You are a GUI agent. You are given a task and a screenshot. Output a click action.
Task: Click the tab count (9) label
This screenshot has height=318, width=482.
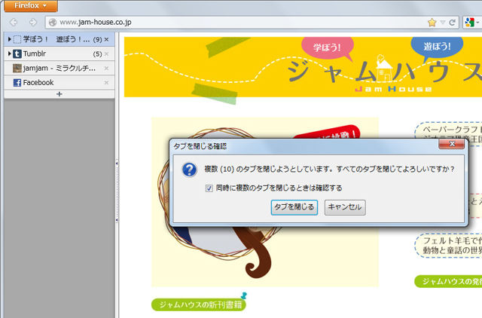(97, 39)
